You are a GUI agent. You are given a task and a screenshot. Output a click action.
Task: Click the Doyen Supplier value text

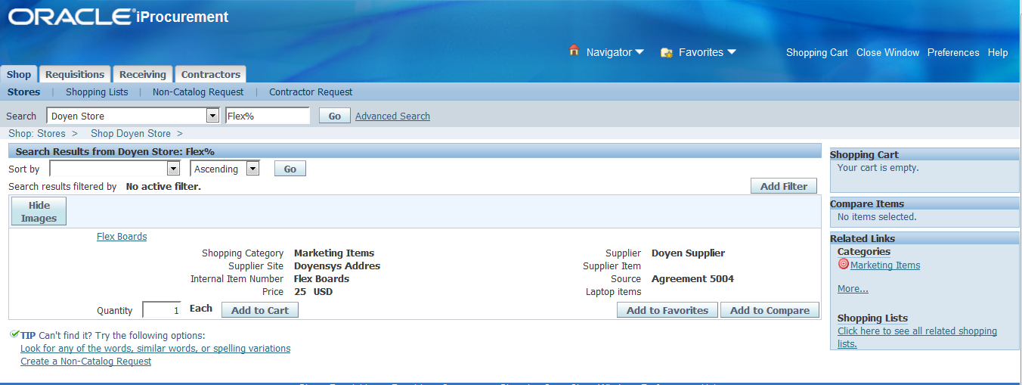[688, 253]
